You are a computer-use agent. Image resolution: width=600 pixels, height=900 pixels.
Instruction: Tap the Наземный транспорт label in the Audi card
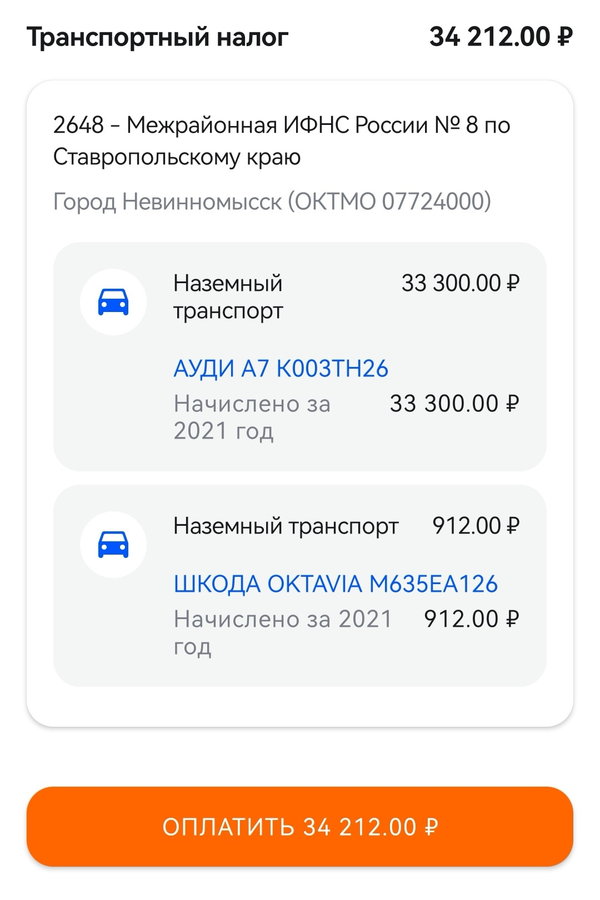click(228, 297)
